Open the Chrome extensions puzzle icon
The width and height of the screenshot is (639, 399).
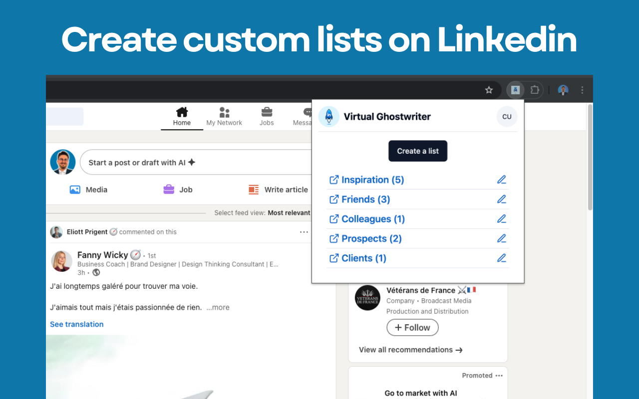click(x=535, y=90)
